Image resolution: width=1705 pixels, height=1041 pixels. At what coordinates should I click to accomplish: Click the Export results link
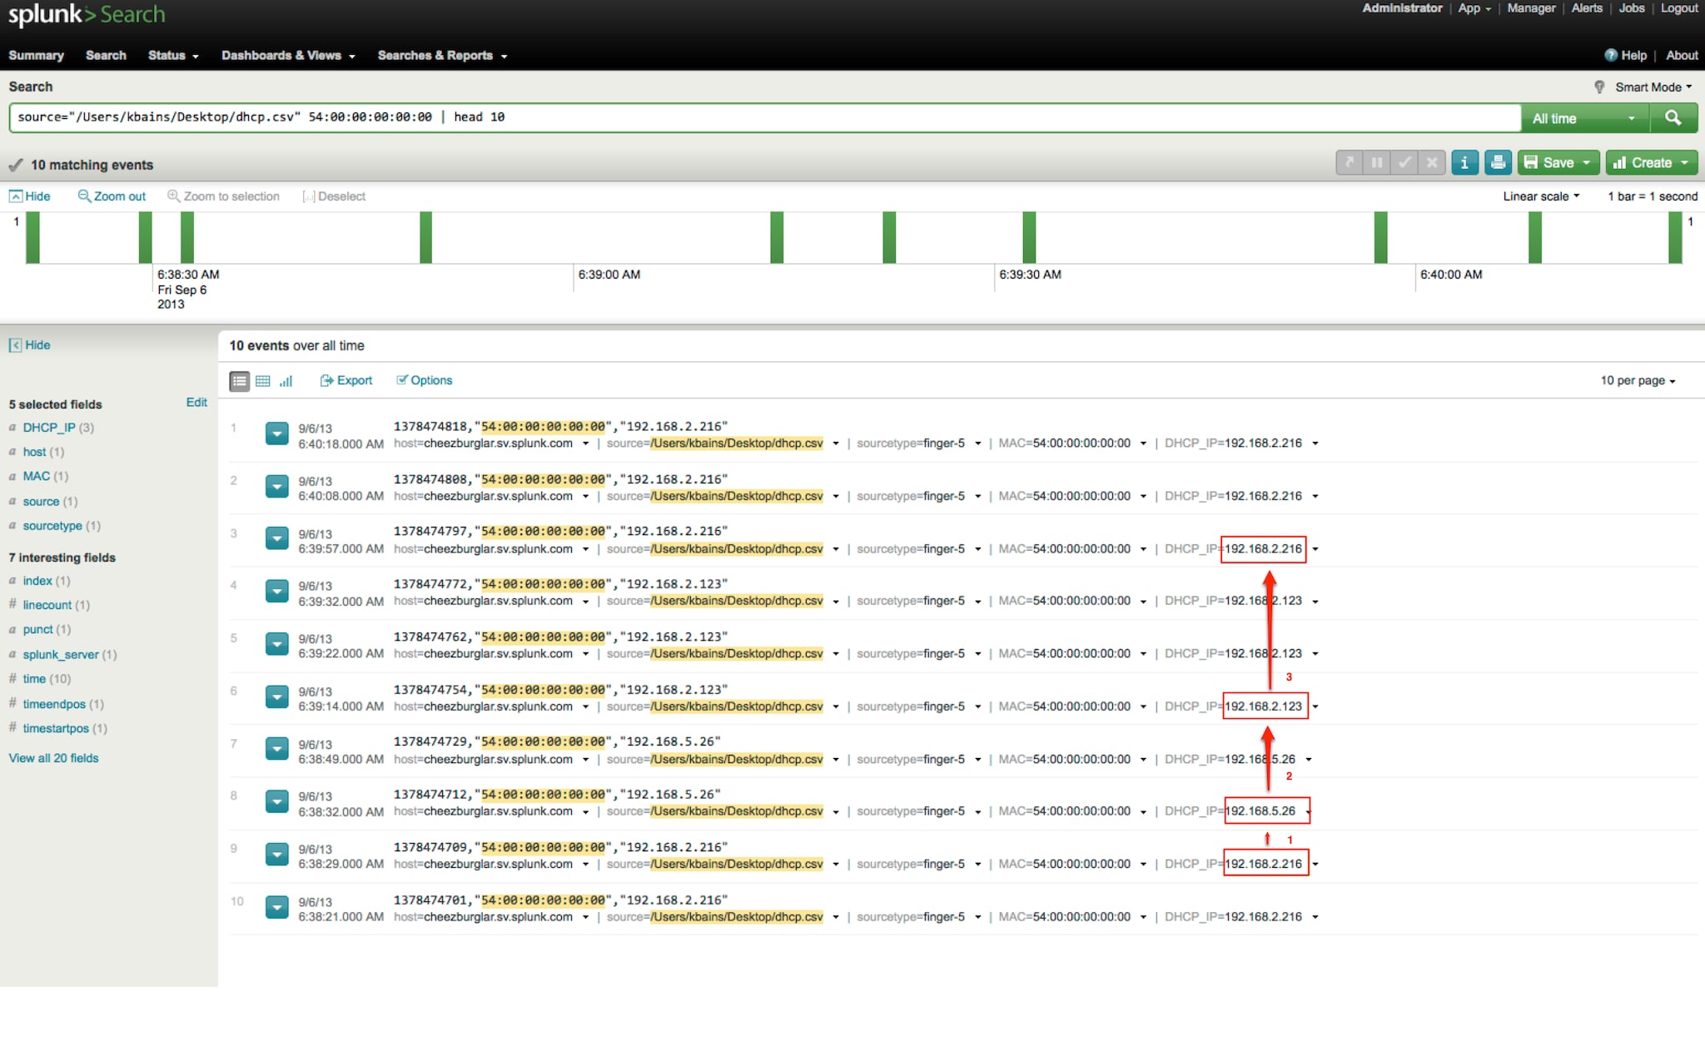click(346, 380)
